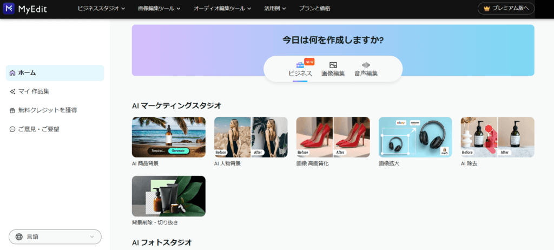Switch to the 画像編集 tab
Screen dimensions: 554x250
tap(333, 69)
